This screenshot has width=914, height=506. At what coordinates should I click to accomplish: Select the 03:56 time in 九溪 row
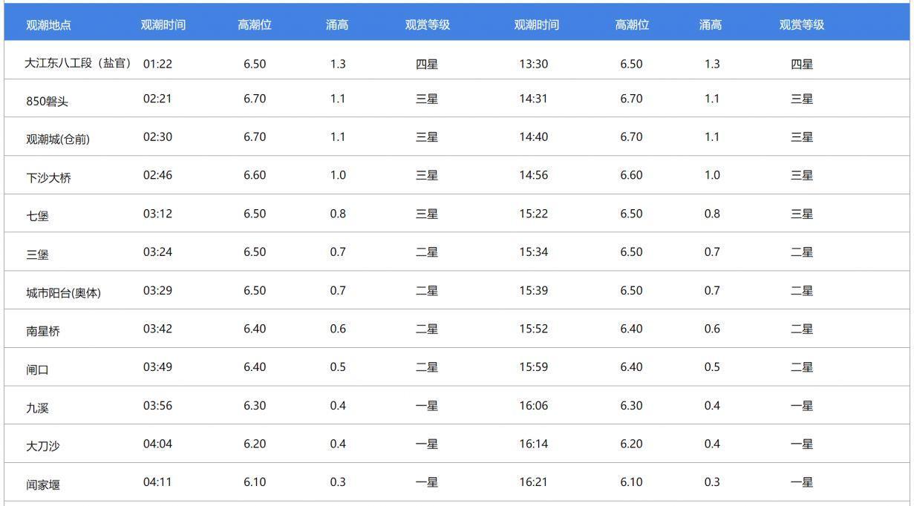[157, 406]
